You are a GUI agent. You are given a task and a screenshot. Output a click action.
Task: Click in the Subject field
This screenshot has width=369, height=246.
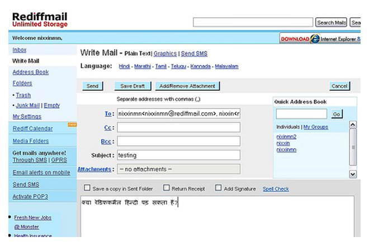(x=178, y=155)
